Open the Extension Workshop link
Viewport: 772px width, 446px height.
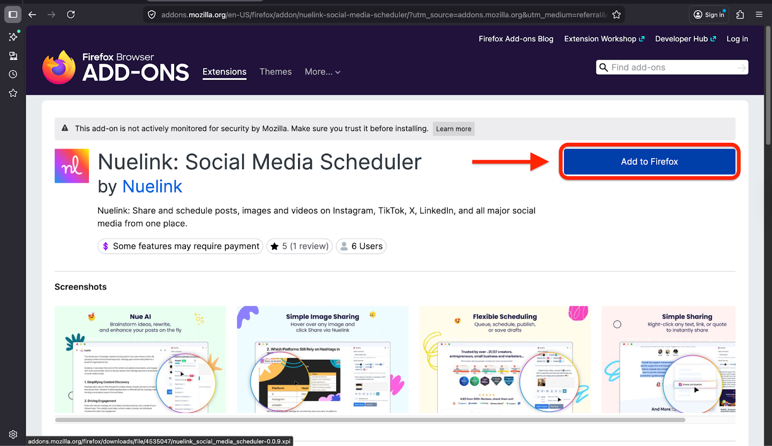(x=604, y=39)
